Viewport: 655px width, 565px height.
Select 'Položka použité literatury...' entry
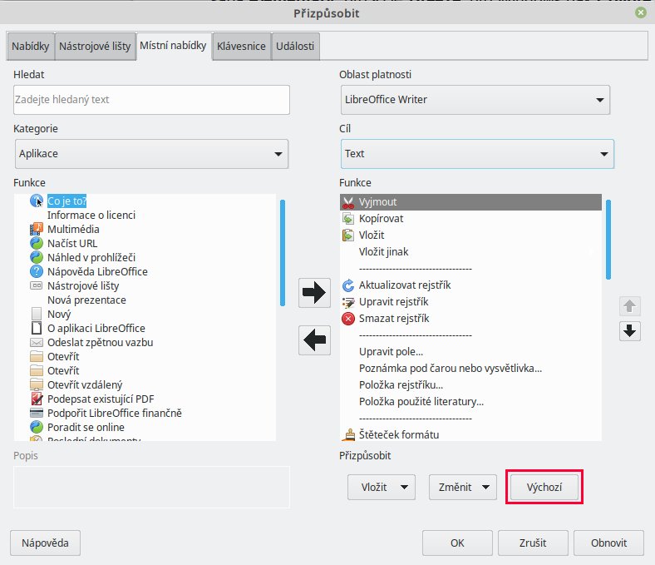421,402
